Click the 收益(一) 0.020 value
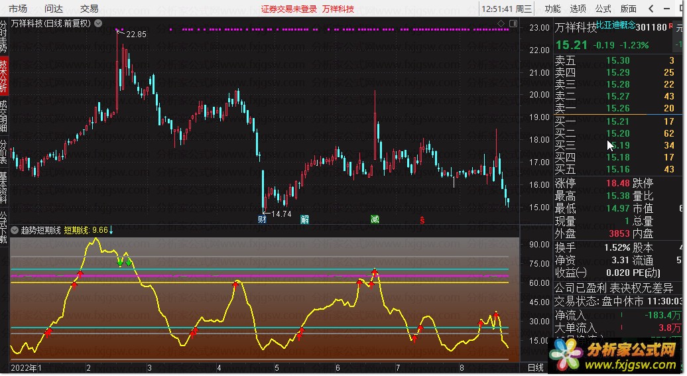 (x=618, y=273)
